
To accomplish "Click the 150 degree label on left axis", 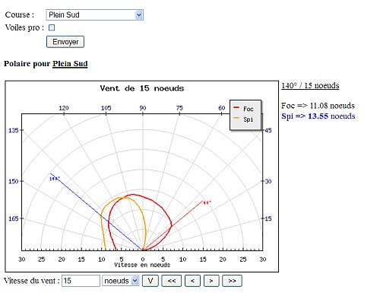I will click(14, 181).
